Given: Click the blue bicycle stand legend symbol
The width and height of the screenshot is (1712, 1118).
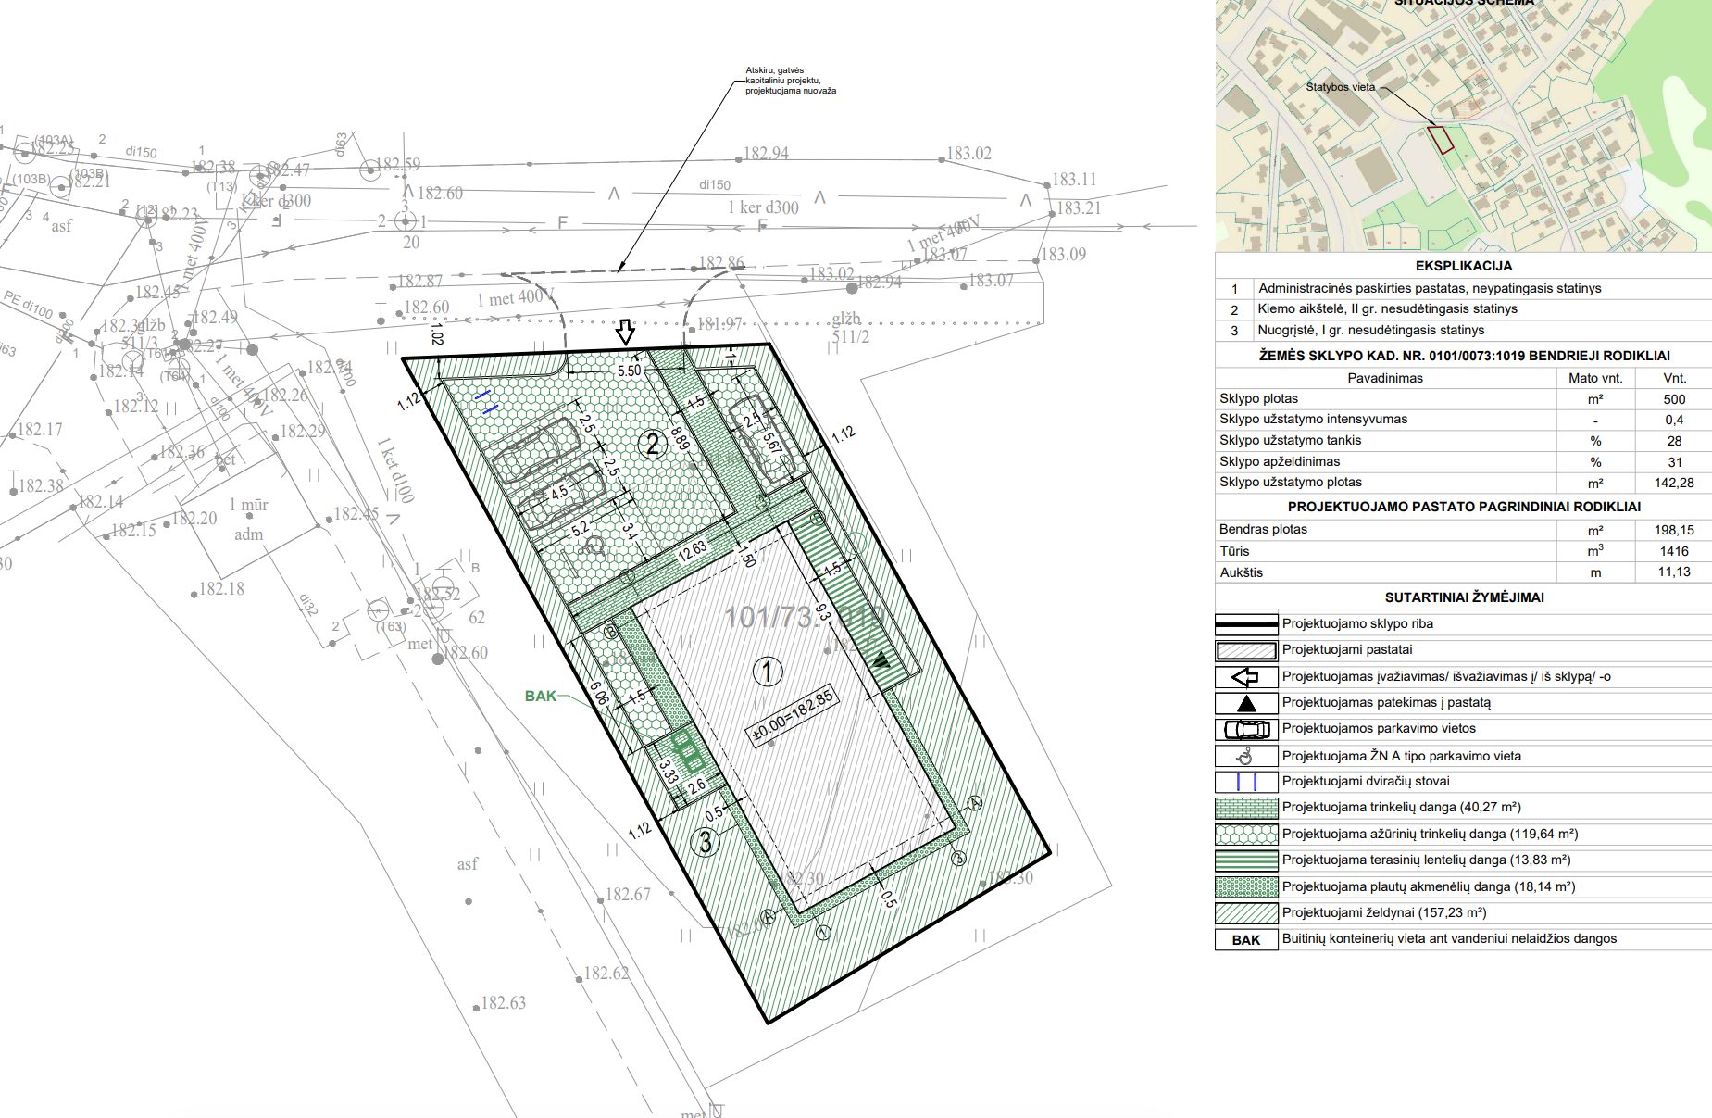Looking at the screenshot, I should tap(1246, 782).
